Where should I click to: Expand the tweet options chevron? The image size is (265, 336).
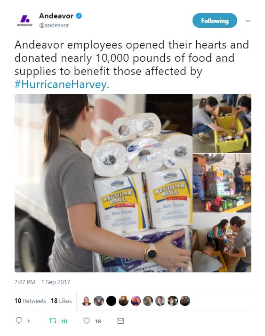pyautogui.click(x=248, y=21)
